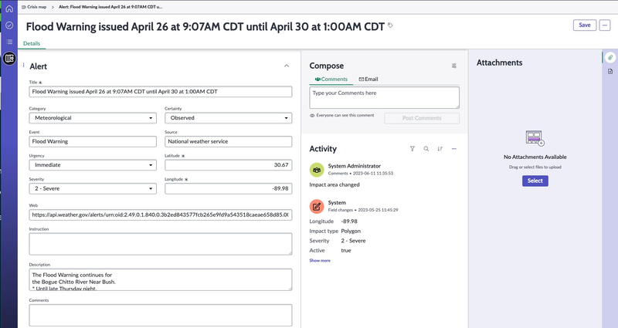Click the Crisis map breadcrumb
Viewport: 618px width, 328px height.
(34, 7)
